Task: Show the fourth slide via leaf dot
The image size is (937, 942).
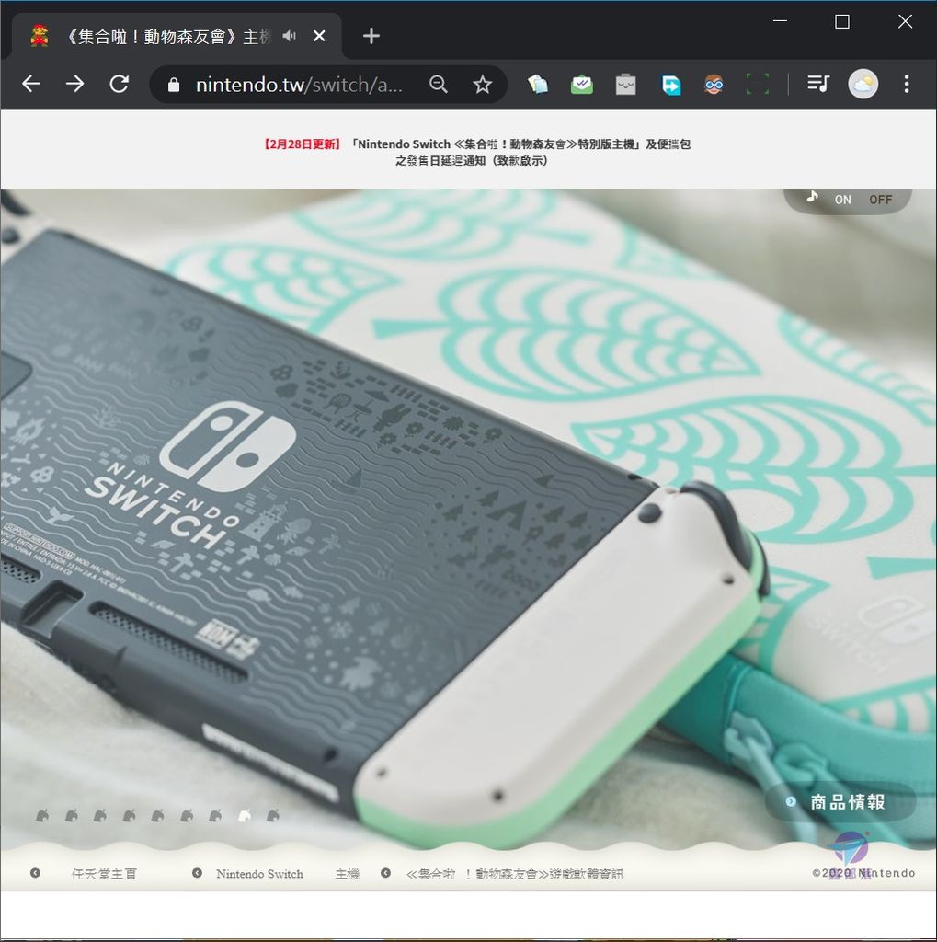Action: point(129,815)
